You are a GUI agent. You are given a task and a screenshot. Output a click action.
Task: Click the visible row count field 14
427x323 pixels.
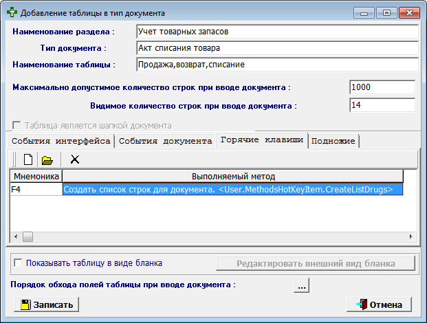(382, 105)
